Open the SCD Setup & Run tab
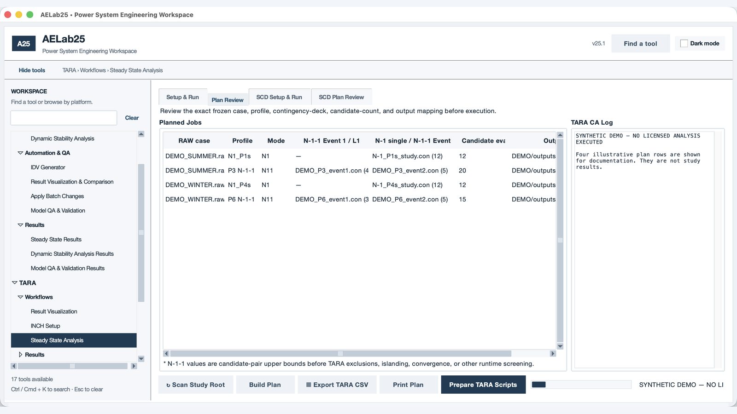Image resolution: width=737 pixels, height=414 pixels. coord(279,97)
